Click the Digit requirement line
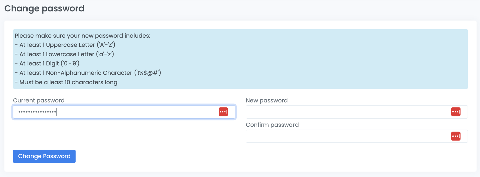480x177 pixels. click(x=49, y=63)
